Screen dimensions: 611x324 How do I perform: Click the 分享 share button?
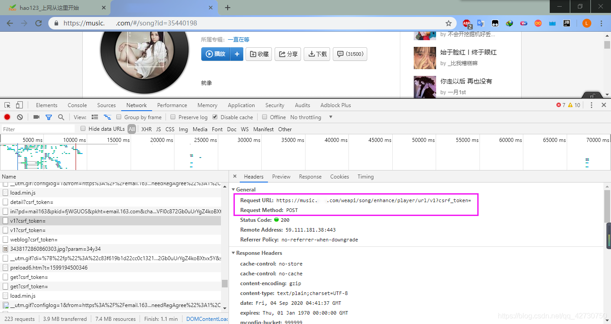[288, 54]
